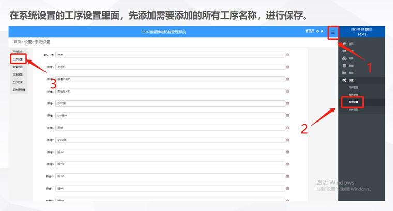
Task: Switch to the 设备类型 tab
Action: pyautogui.click(x=18, y=74)
